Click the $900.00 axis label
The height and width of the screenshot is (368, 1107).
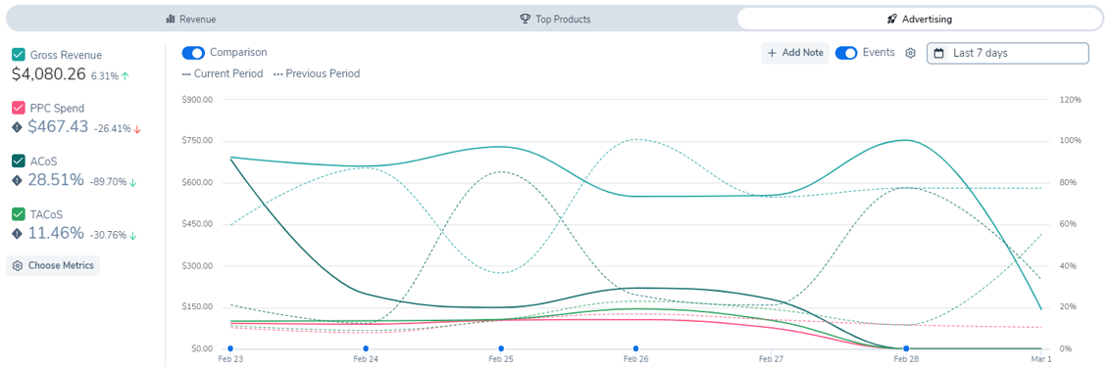pyautogui.click(x=198, y=100)
